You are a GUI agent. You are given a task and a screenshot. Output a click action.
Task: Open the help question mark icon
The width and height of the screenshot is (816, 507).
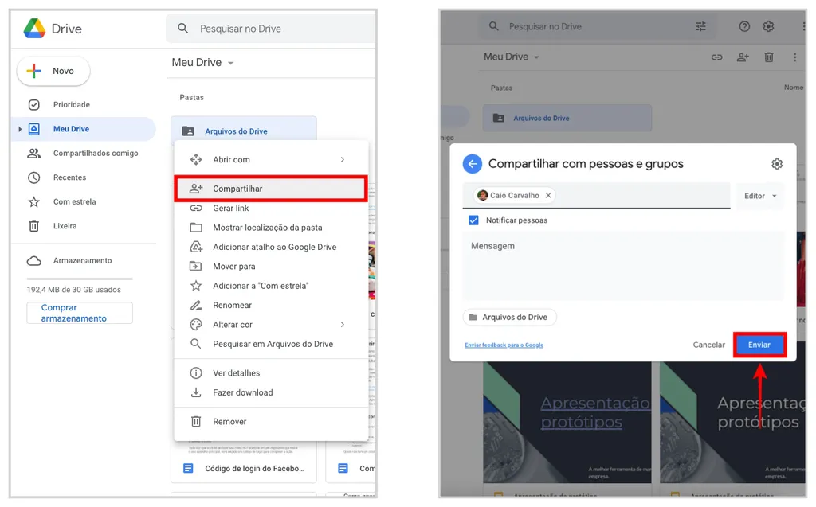coord(744,26)
